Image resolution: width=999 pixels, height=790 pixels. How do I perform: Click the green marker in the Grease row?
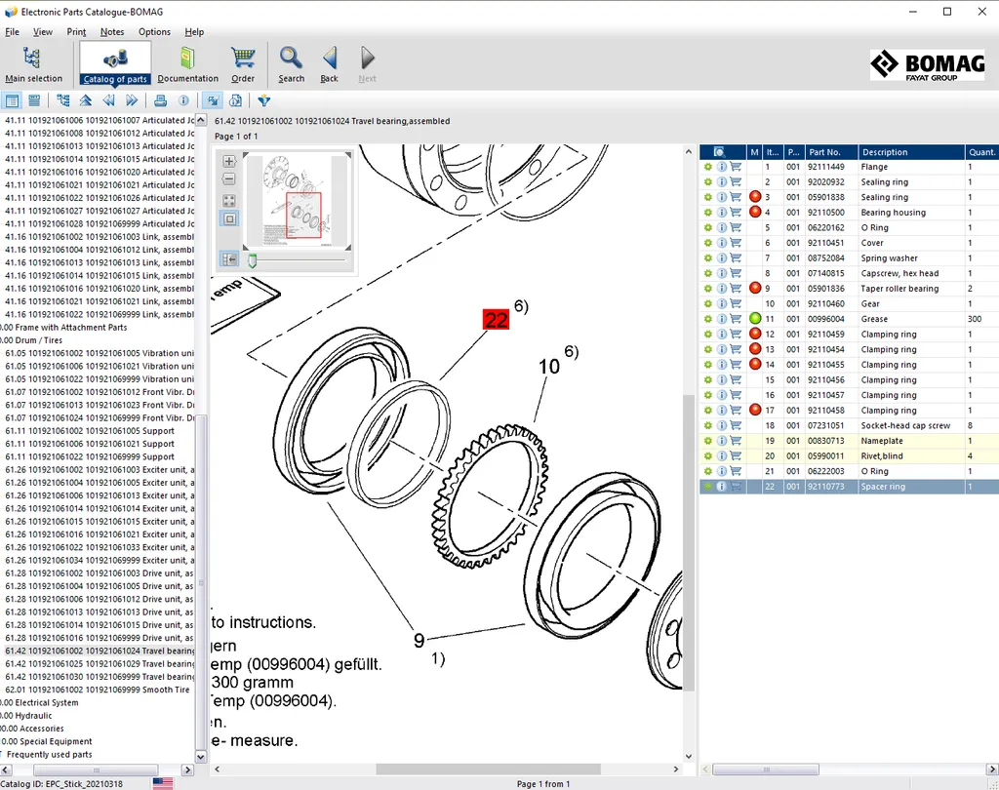click(x=755, y=319)
